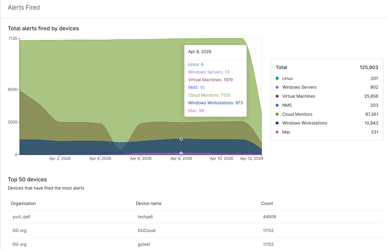
Task: Click the Apr 4, 2026 axis label
Action: pyautogui.click(x=100, y=158)
